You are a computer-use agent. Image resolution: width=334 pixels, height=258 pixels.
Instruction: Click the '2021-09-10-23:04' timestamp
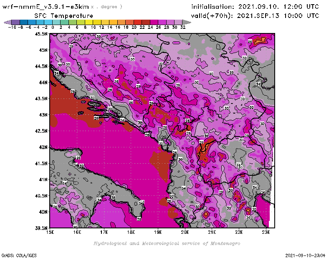(x=305, y=255)
